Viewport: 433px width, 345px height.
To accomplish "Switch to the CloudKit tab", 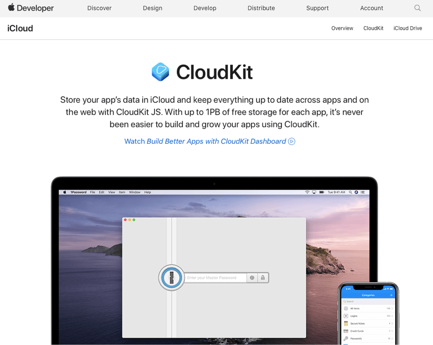I will click(373, 28).
